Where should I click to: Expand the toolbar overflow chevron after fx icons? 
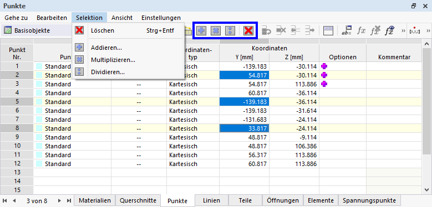[x=403, y=30]
